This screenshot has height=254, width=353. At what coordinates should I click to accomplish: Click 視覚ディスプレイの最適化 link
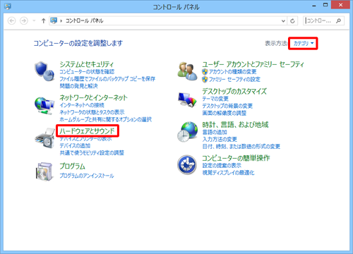tap(228, 173)
